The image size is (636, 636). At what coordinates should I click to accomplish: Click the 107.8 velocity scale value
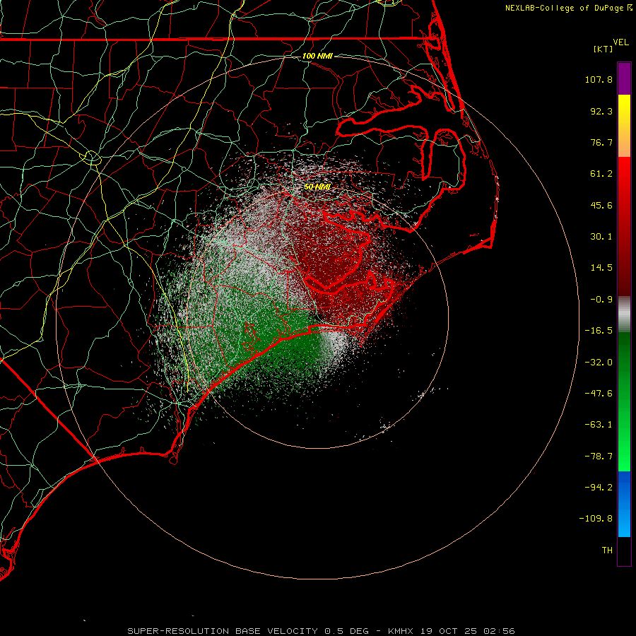(x=599, y=79)
